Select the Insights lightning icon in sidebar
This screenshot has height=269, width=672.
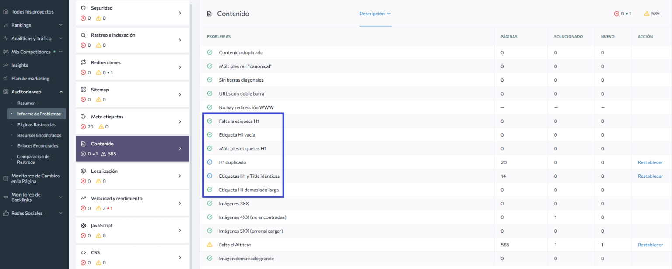pos(5,65)
